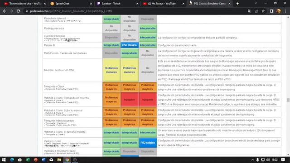Image resolution: width=290 pixels, height=163 pixels.
Task: Launch Microsoft Edge from the taskbar
Action: (x=12, y=160)
